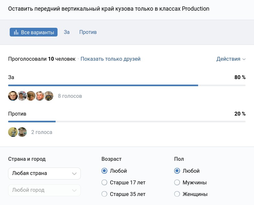Open the Любой город city dropdown

click(x=44, y=190)
